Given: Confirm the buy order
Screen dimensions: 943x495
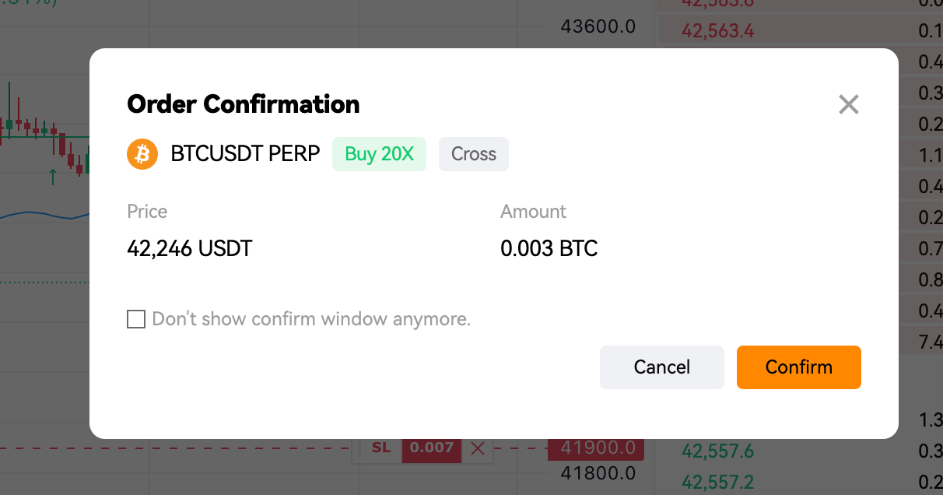Looking at the screenshot, I should [x=798, y=367].
